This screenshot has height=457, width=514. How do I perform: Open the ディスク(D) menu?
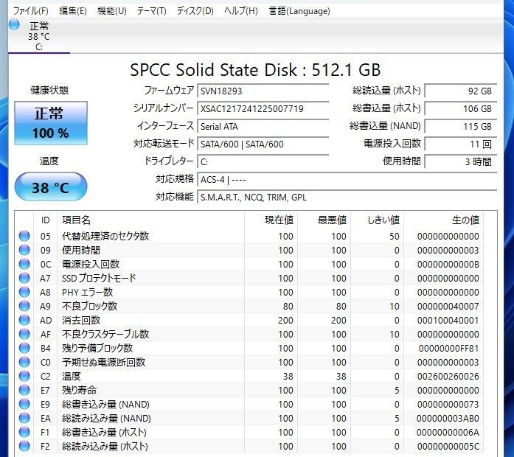click(195, 11)
